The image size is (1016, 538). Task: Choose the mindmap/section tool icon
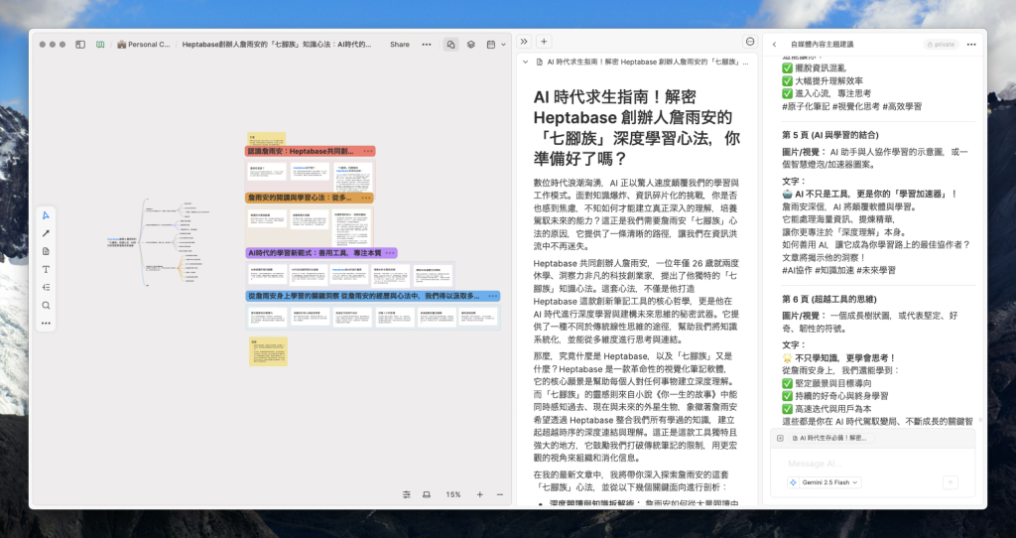pyautogui.click(x=46, y=287)
